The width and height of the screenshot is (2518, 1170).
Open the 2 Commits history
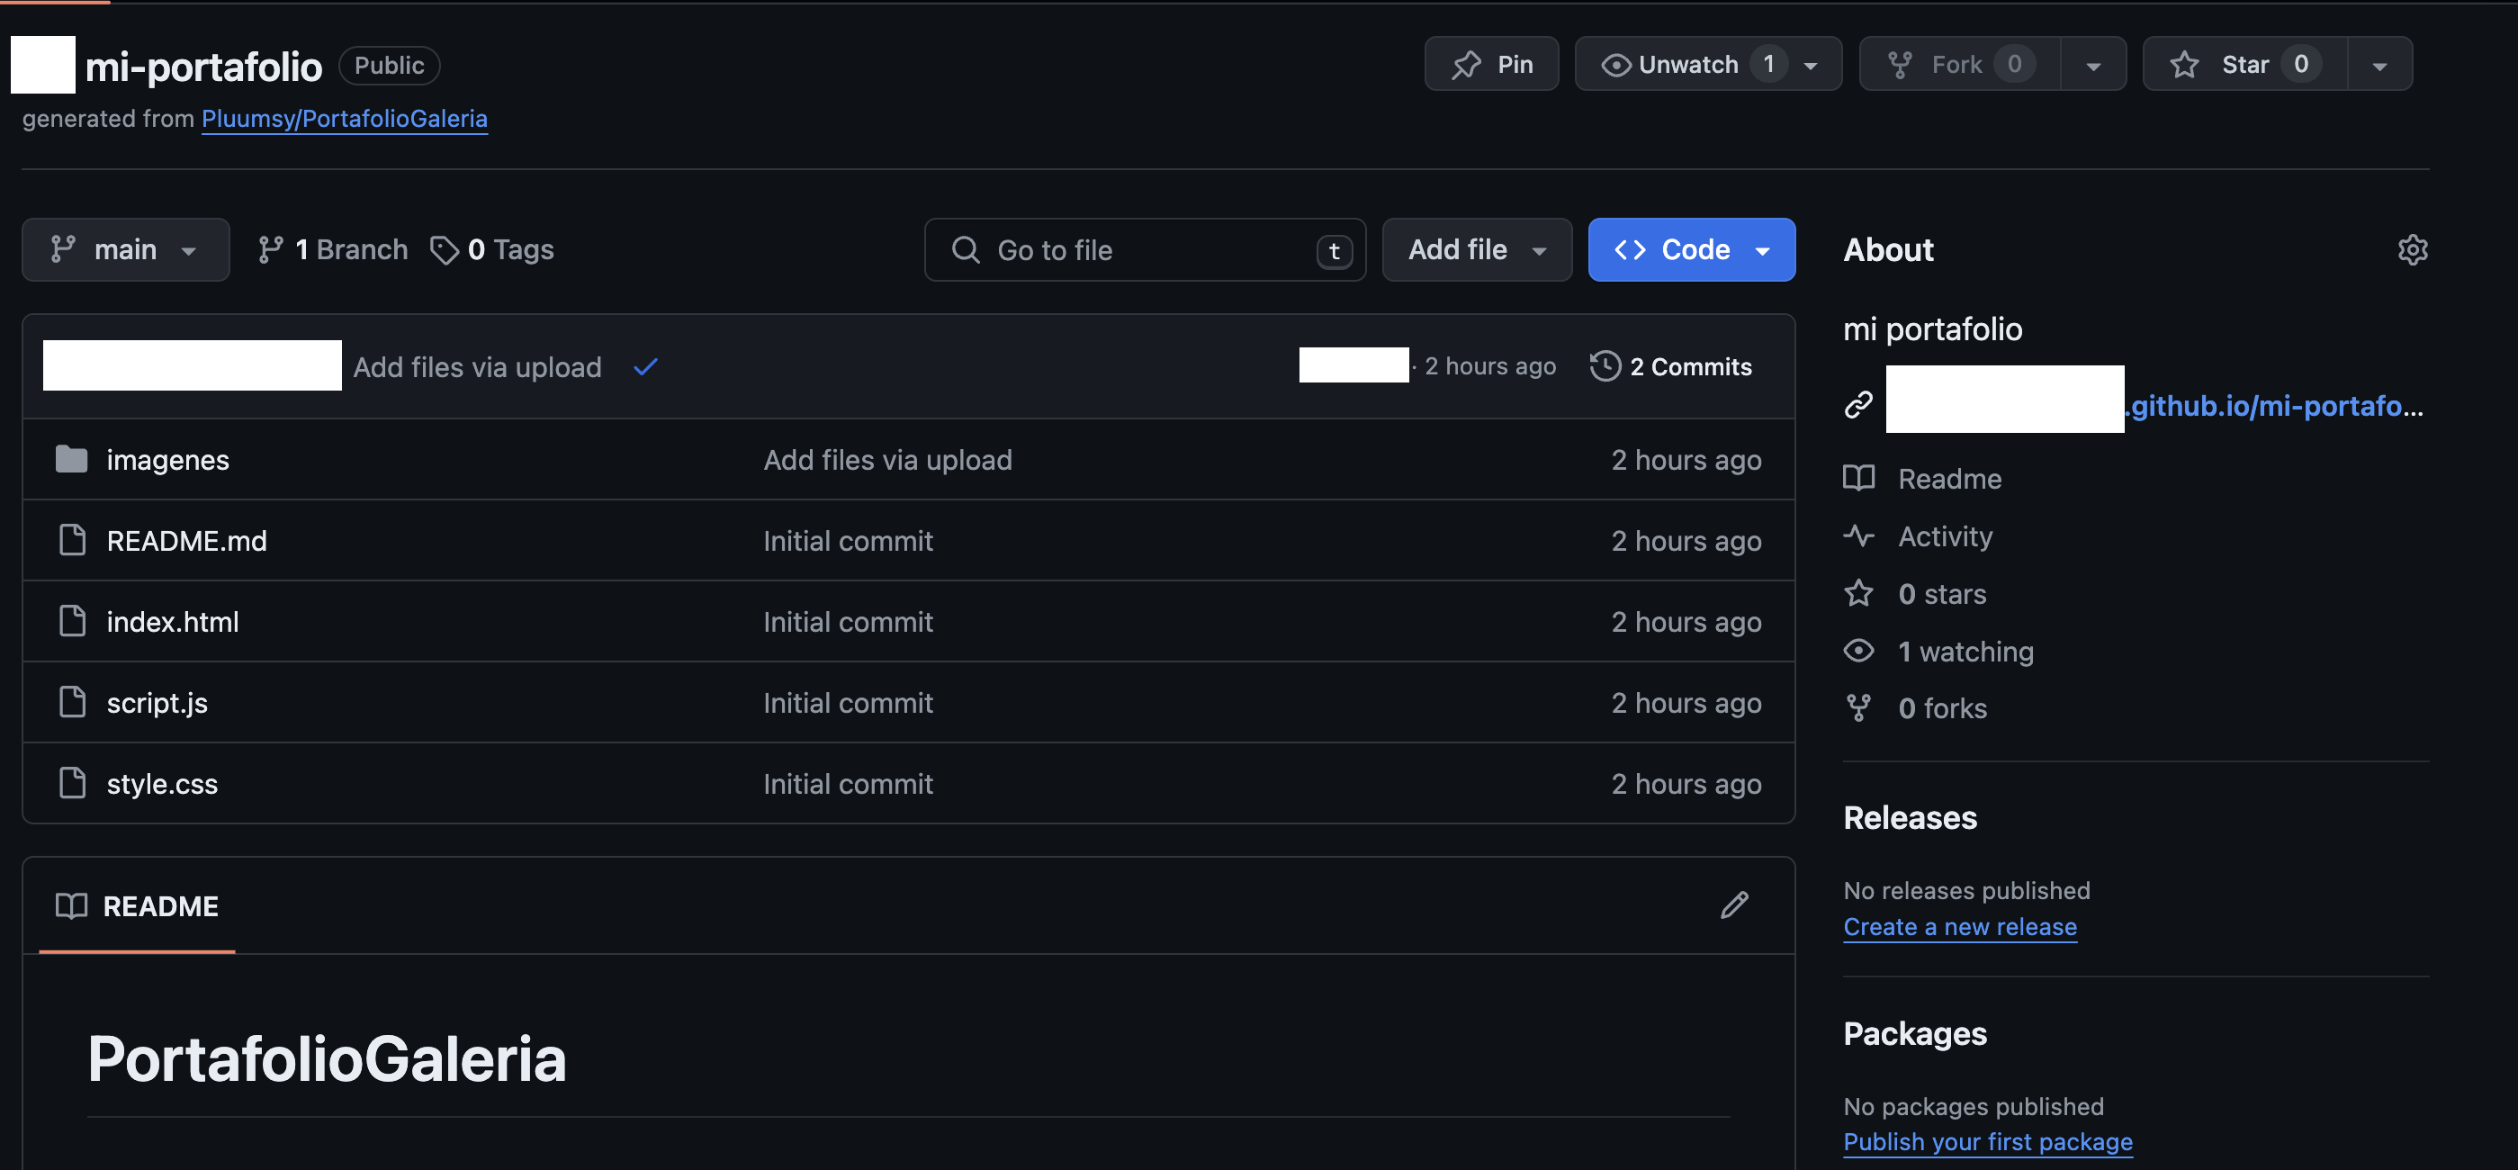pyautogui.click(x=1670, y=366)
